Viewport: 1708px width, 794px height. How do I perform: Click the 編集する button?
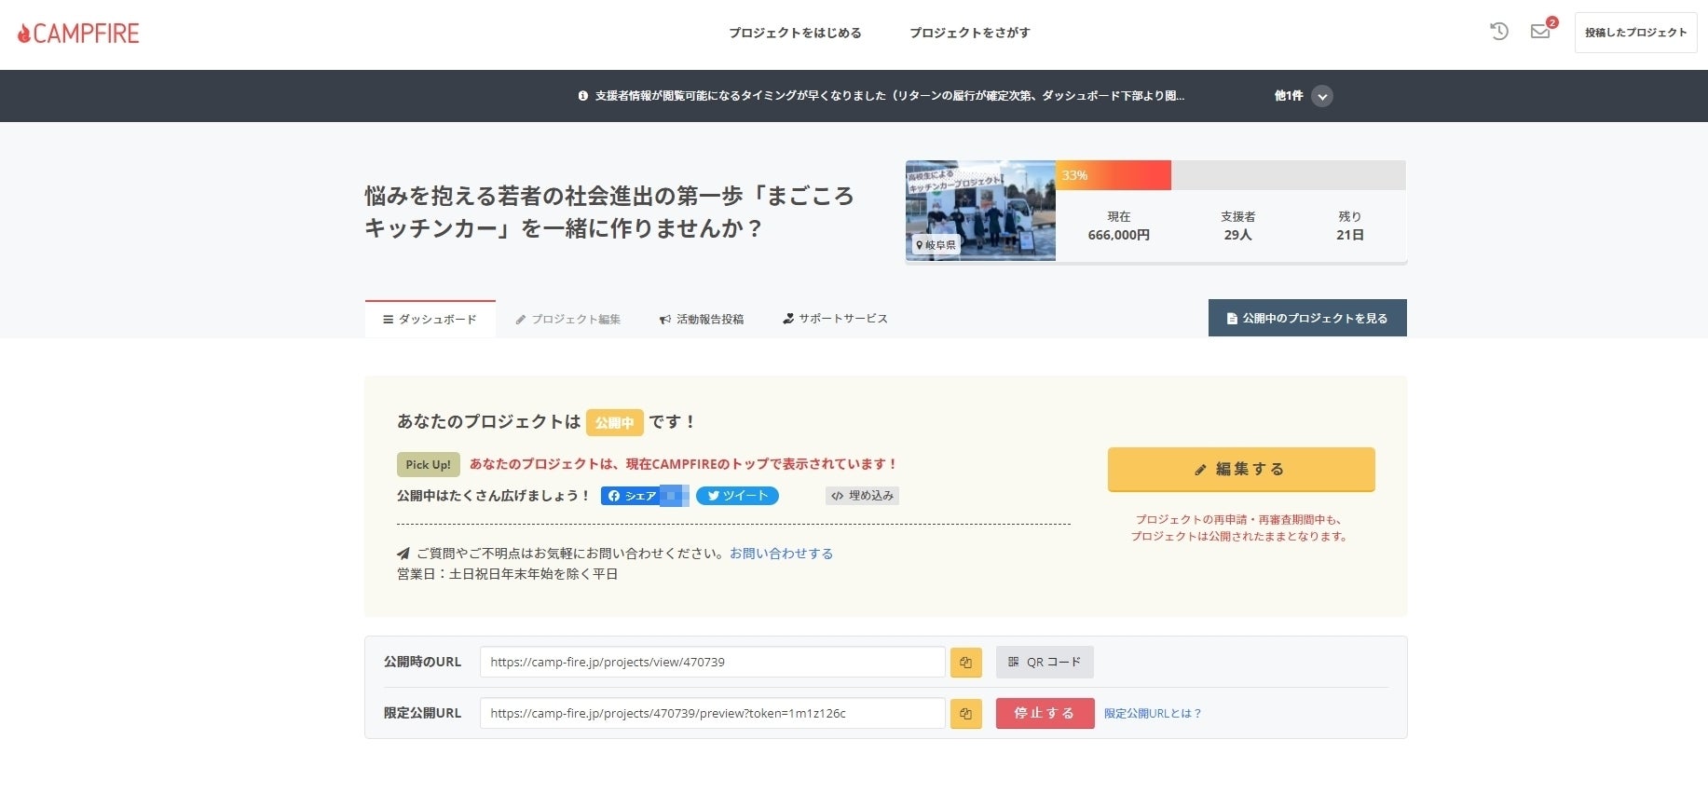point(1240,470)
